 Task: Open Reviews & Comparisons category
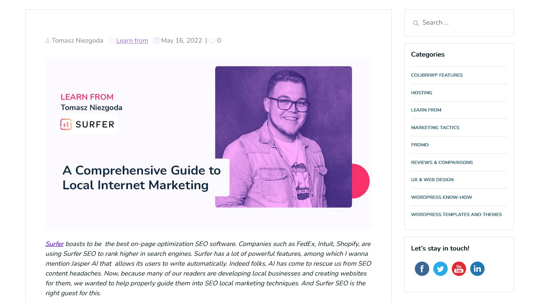click(x=442, y=162)
